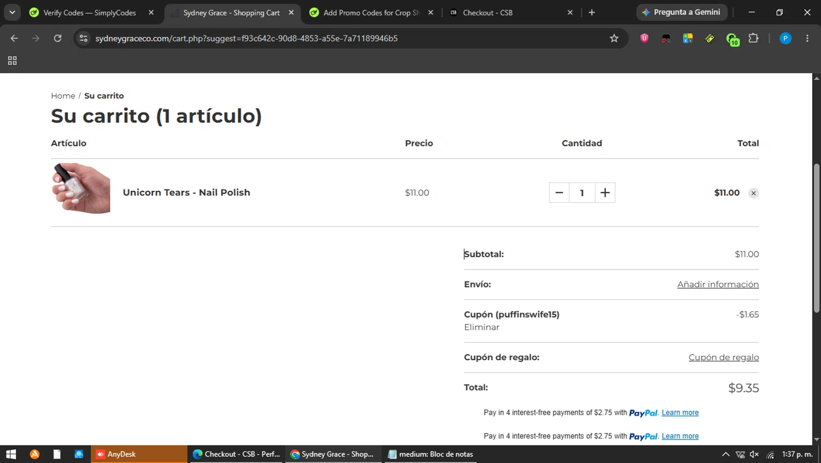
Task: Click the browser forward arrow
Action: point(36,38)
